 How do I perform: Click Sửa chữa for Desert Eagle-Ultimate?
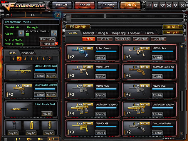coord(39,95)
